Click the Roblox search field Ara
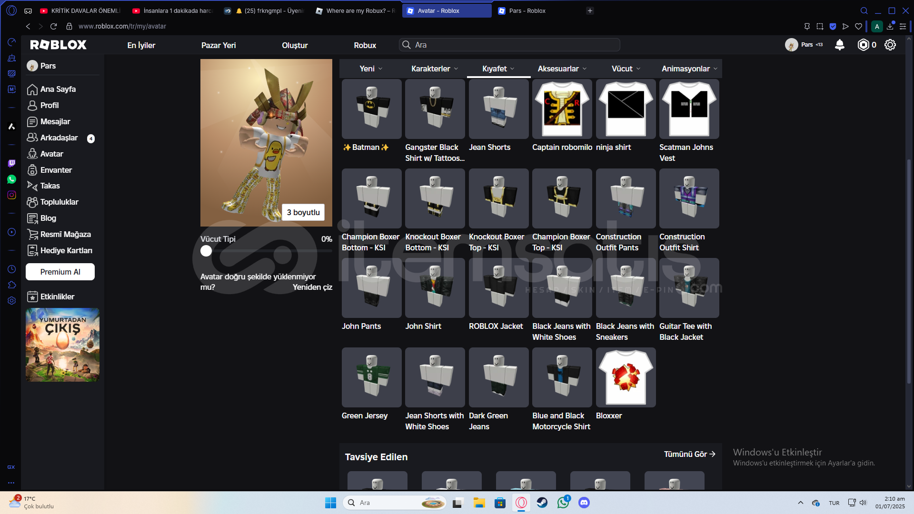Image resolution: width=914 pixels, height=514 pixels. 509,45
